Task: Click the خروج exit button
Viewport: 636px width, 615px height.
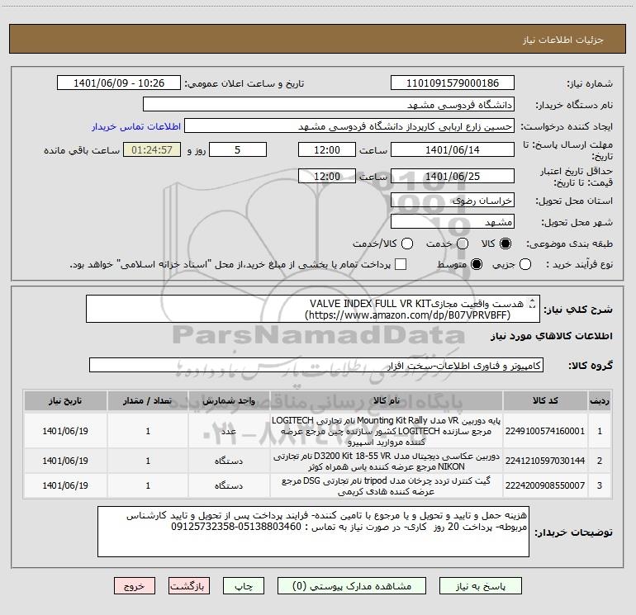Action: click(135, 586)
